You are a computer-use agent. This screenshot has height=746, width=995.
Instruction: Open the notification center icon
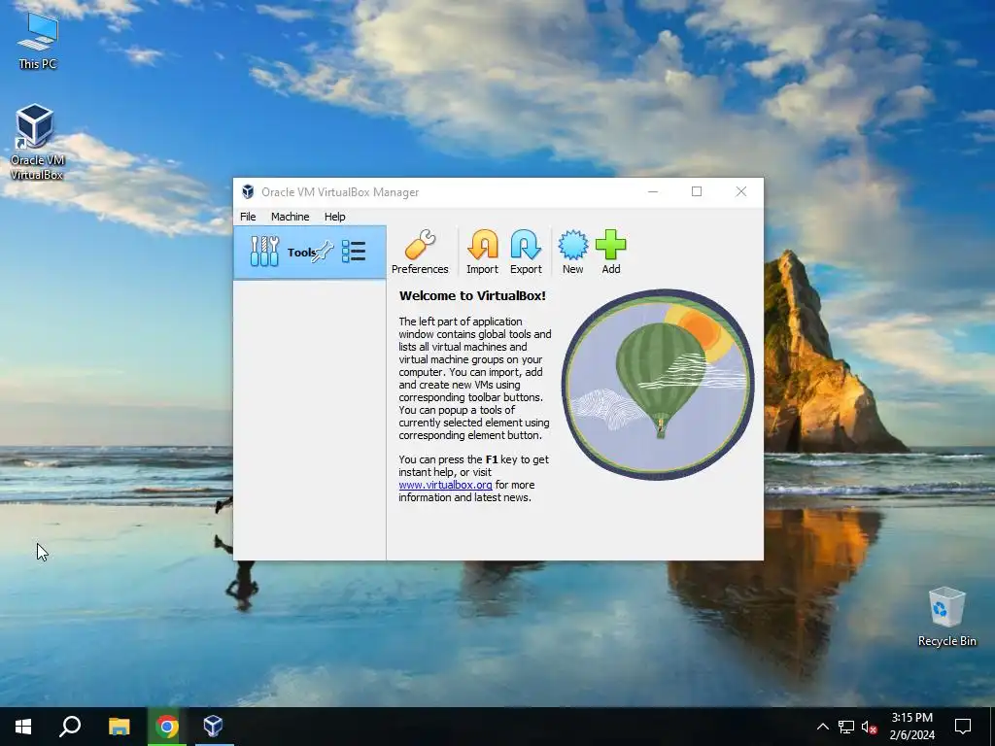(963, 727)
